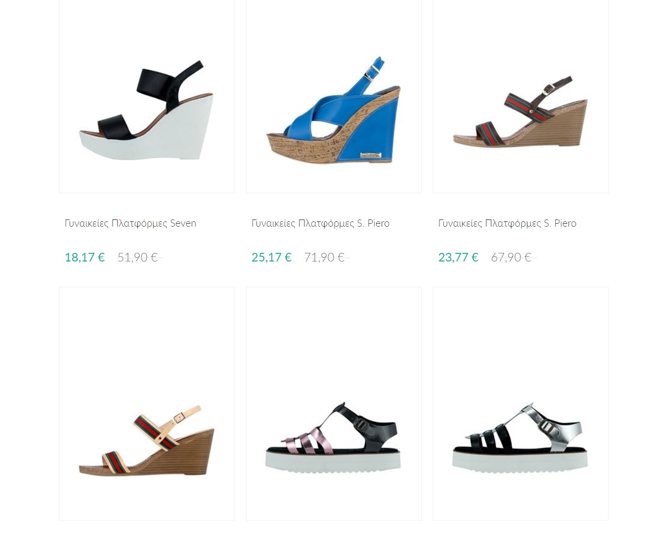Click the crossed-out 51,90 € original price

coord(139,257)
